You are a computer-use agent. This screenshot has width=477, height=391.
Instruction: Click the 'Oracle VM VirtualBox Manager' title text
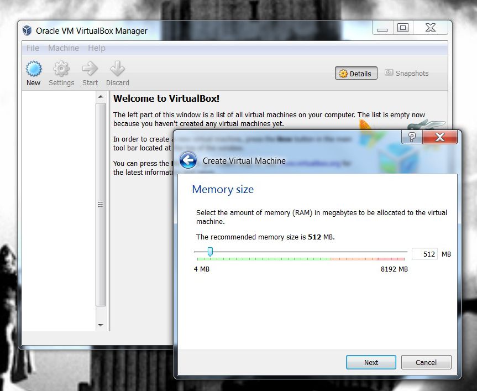click(x=92, y=31)
